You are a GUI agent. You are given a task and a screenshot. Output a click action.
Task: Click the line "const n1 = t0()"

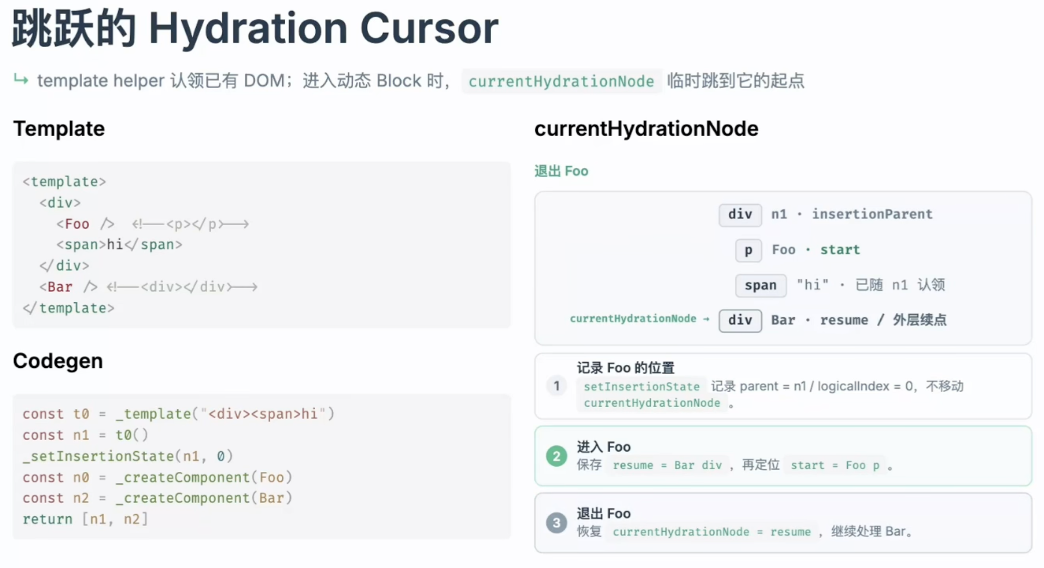(x=86, y=435)
